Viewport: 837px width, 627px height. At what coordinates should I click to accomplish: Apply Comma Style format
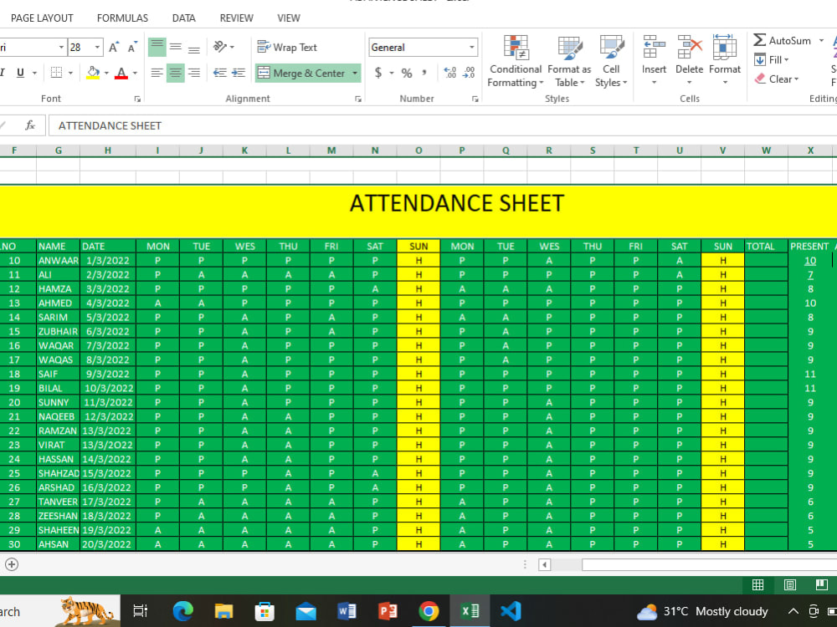[424, 73]
